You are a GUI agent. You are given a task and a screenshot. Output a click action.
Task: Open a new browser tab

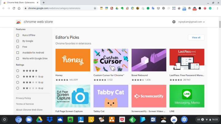44,2
